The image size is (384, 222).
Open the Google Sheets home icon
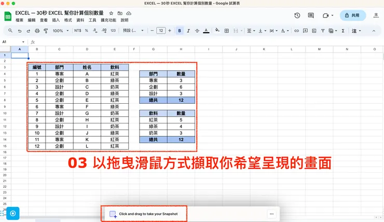[x=8, y=17]
